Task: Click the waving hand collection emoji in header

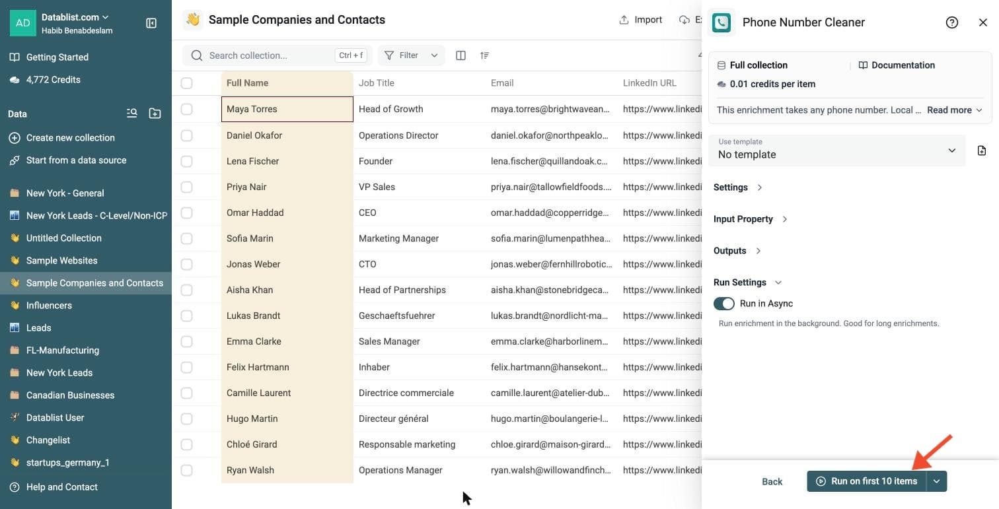Action: pos(193,20)
